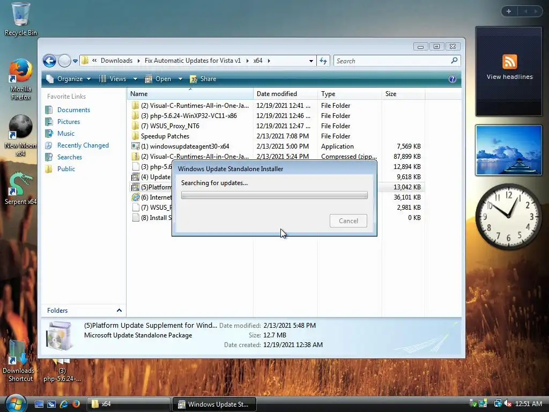Open Public in Favorite Links
The height and width of the screenshot is (412, 549).
coord(66,169)
